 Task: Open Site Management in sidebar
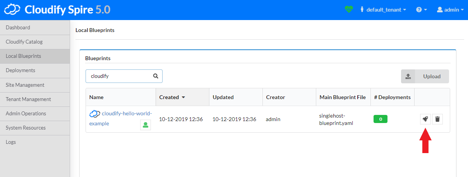click(x=25, y=85)
